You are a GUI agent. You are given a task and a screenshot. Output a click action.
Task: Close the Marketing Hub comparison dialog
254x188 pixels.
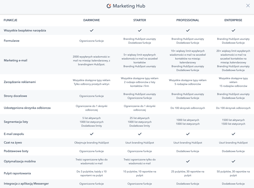248,6
